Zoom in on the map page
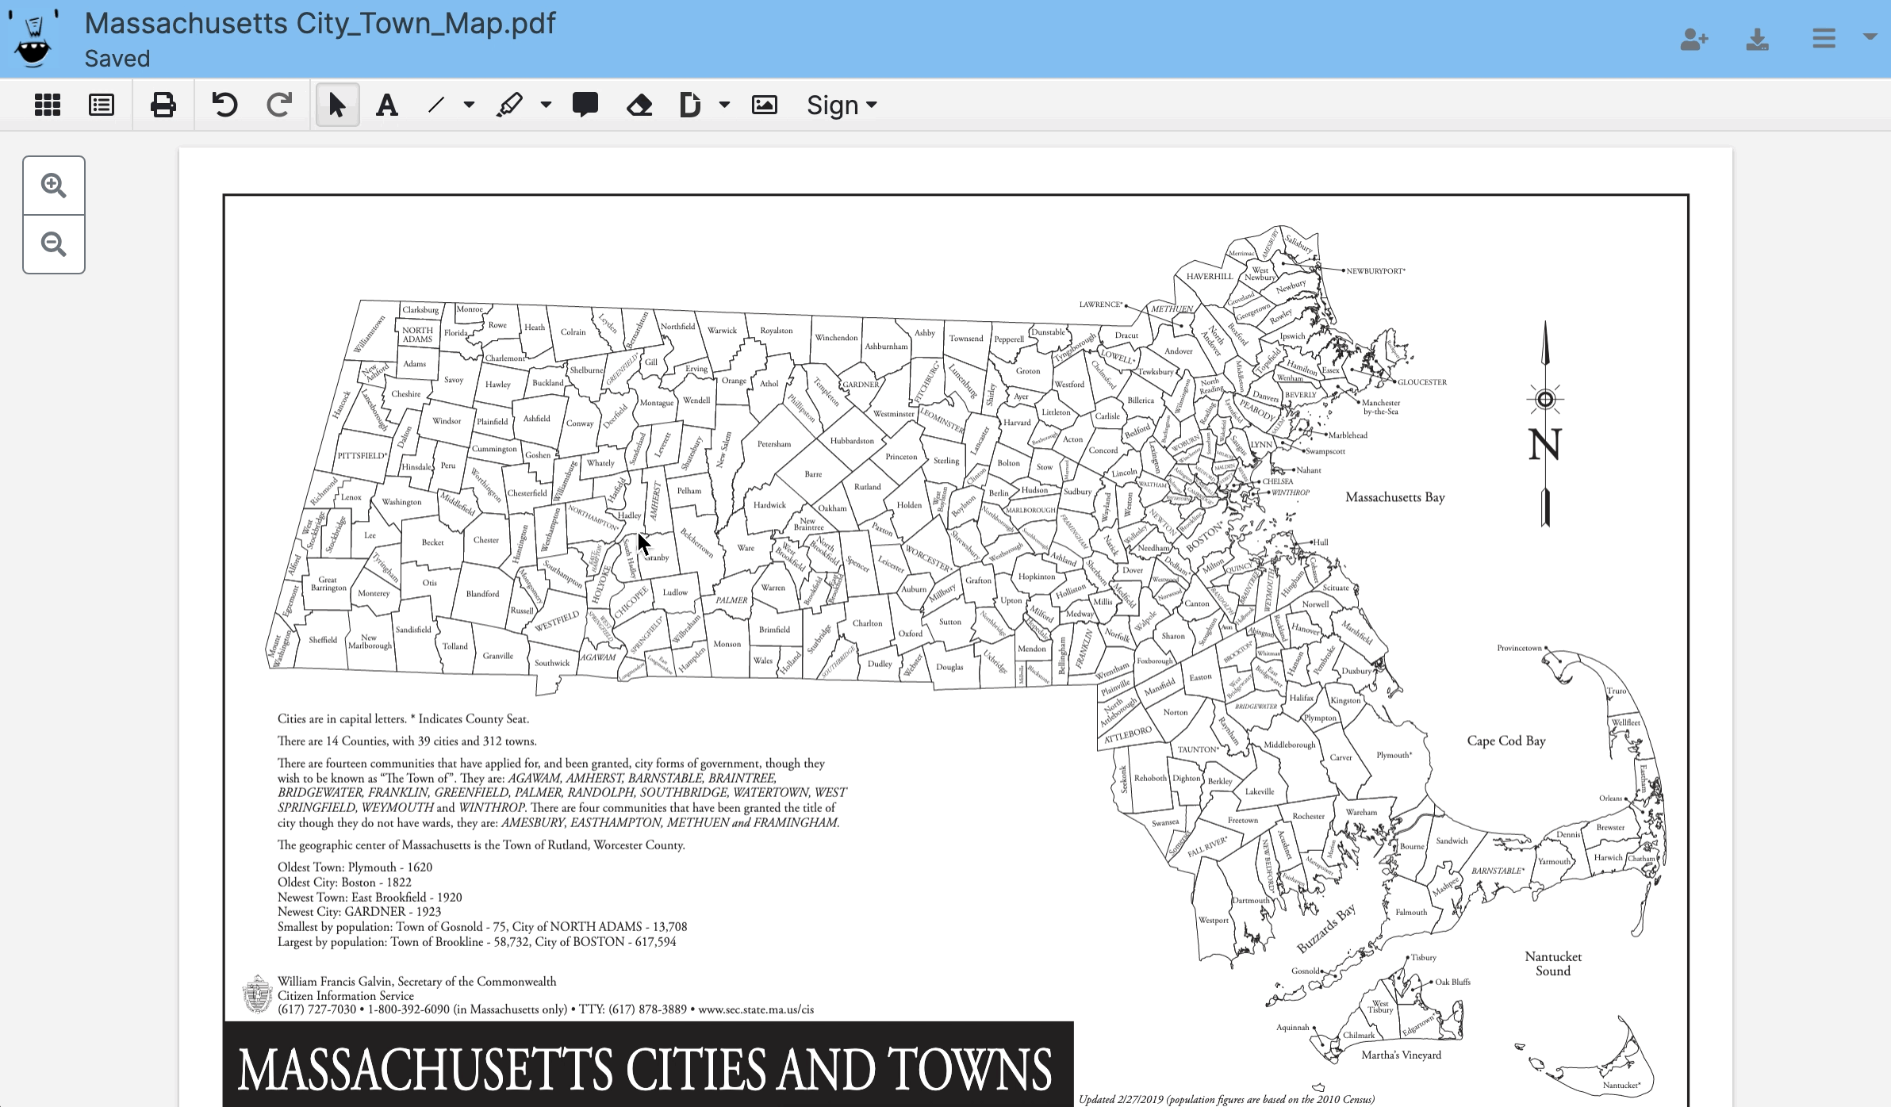 (54, 186)
